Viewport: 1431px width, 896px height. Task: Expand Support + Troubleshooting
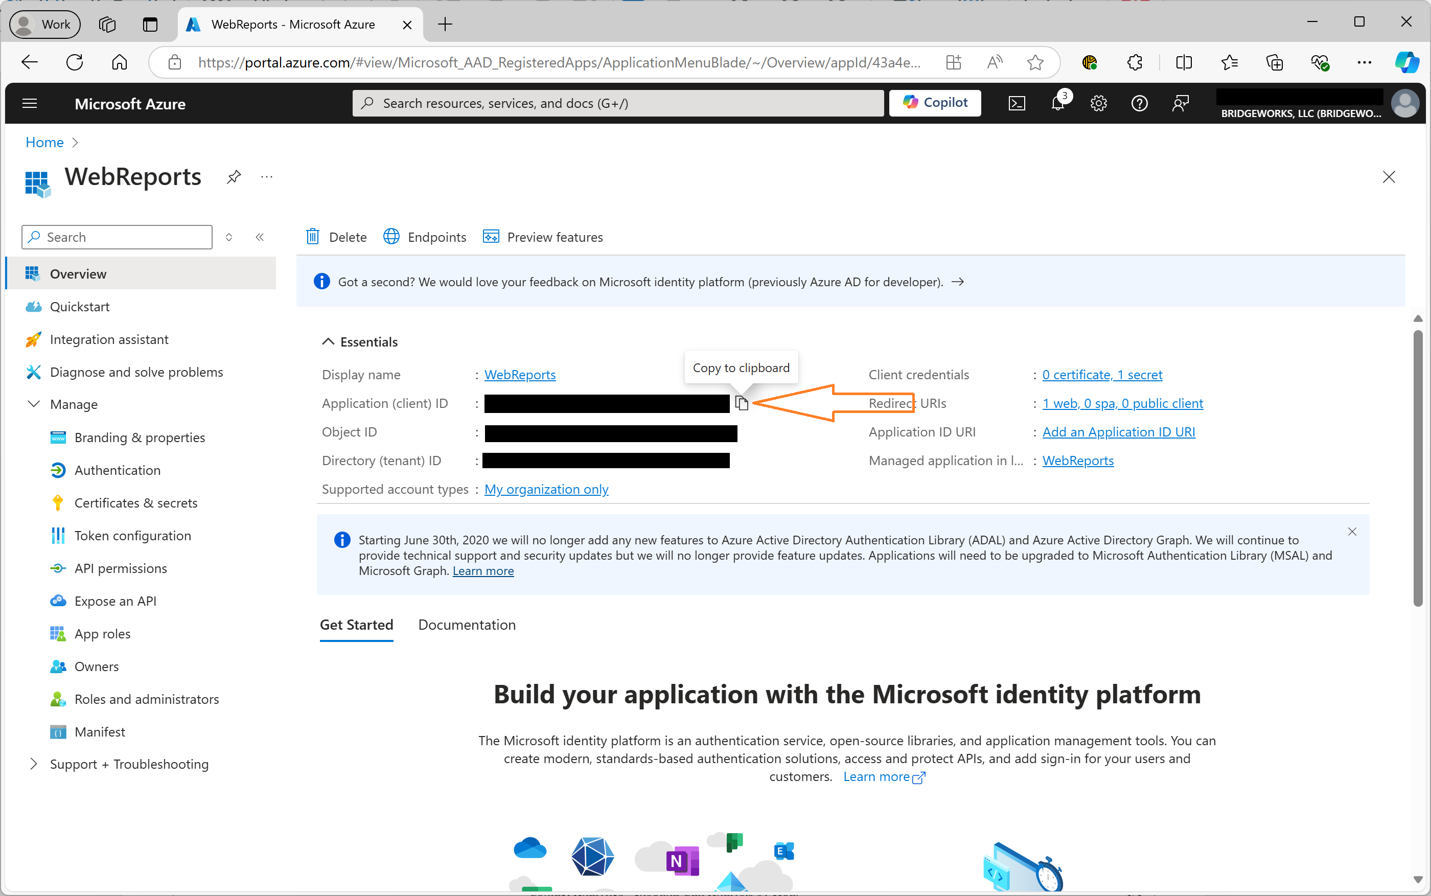[x=129, y=764]
